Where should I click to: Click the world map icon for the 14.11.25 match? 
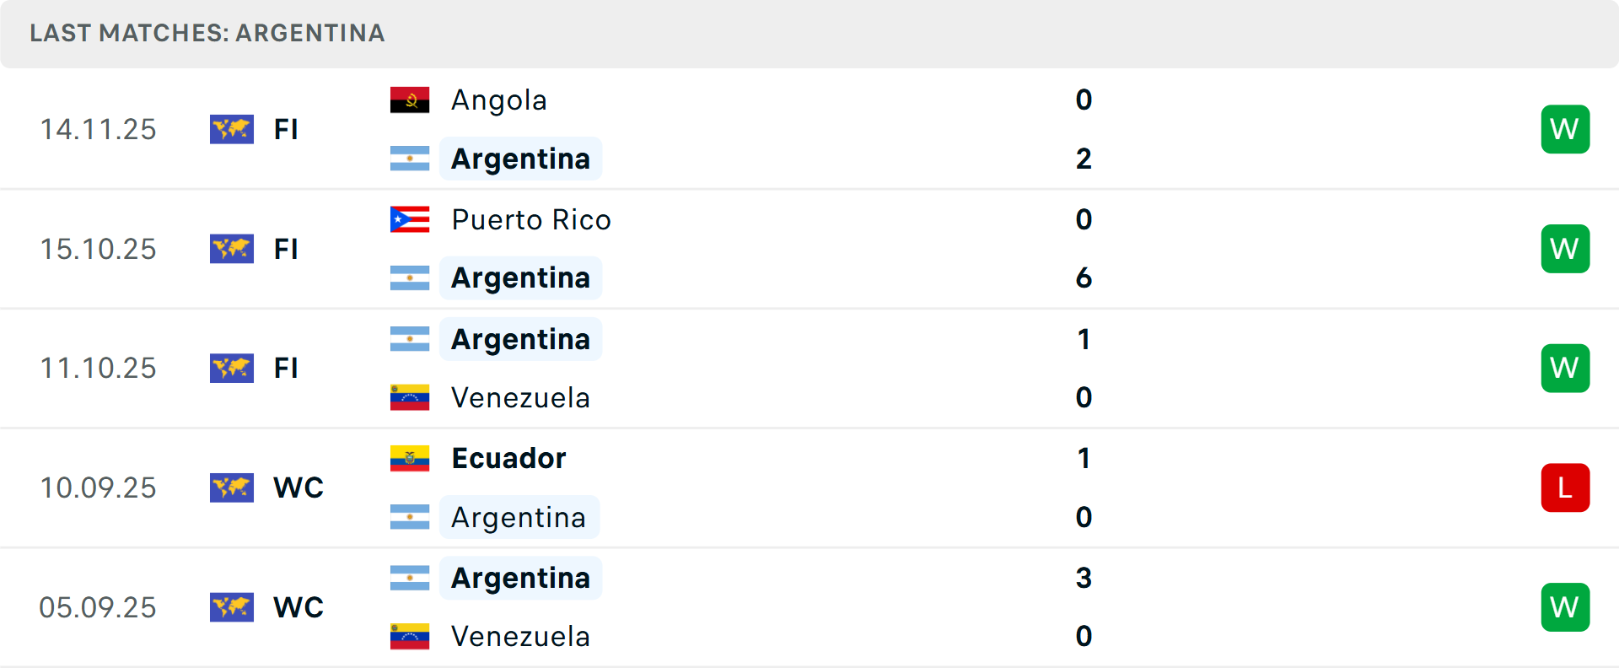232,129
